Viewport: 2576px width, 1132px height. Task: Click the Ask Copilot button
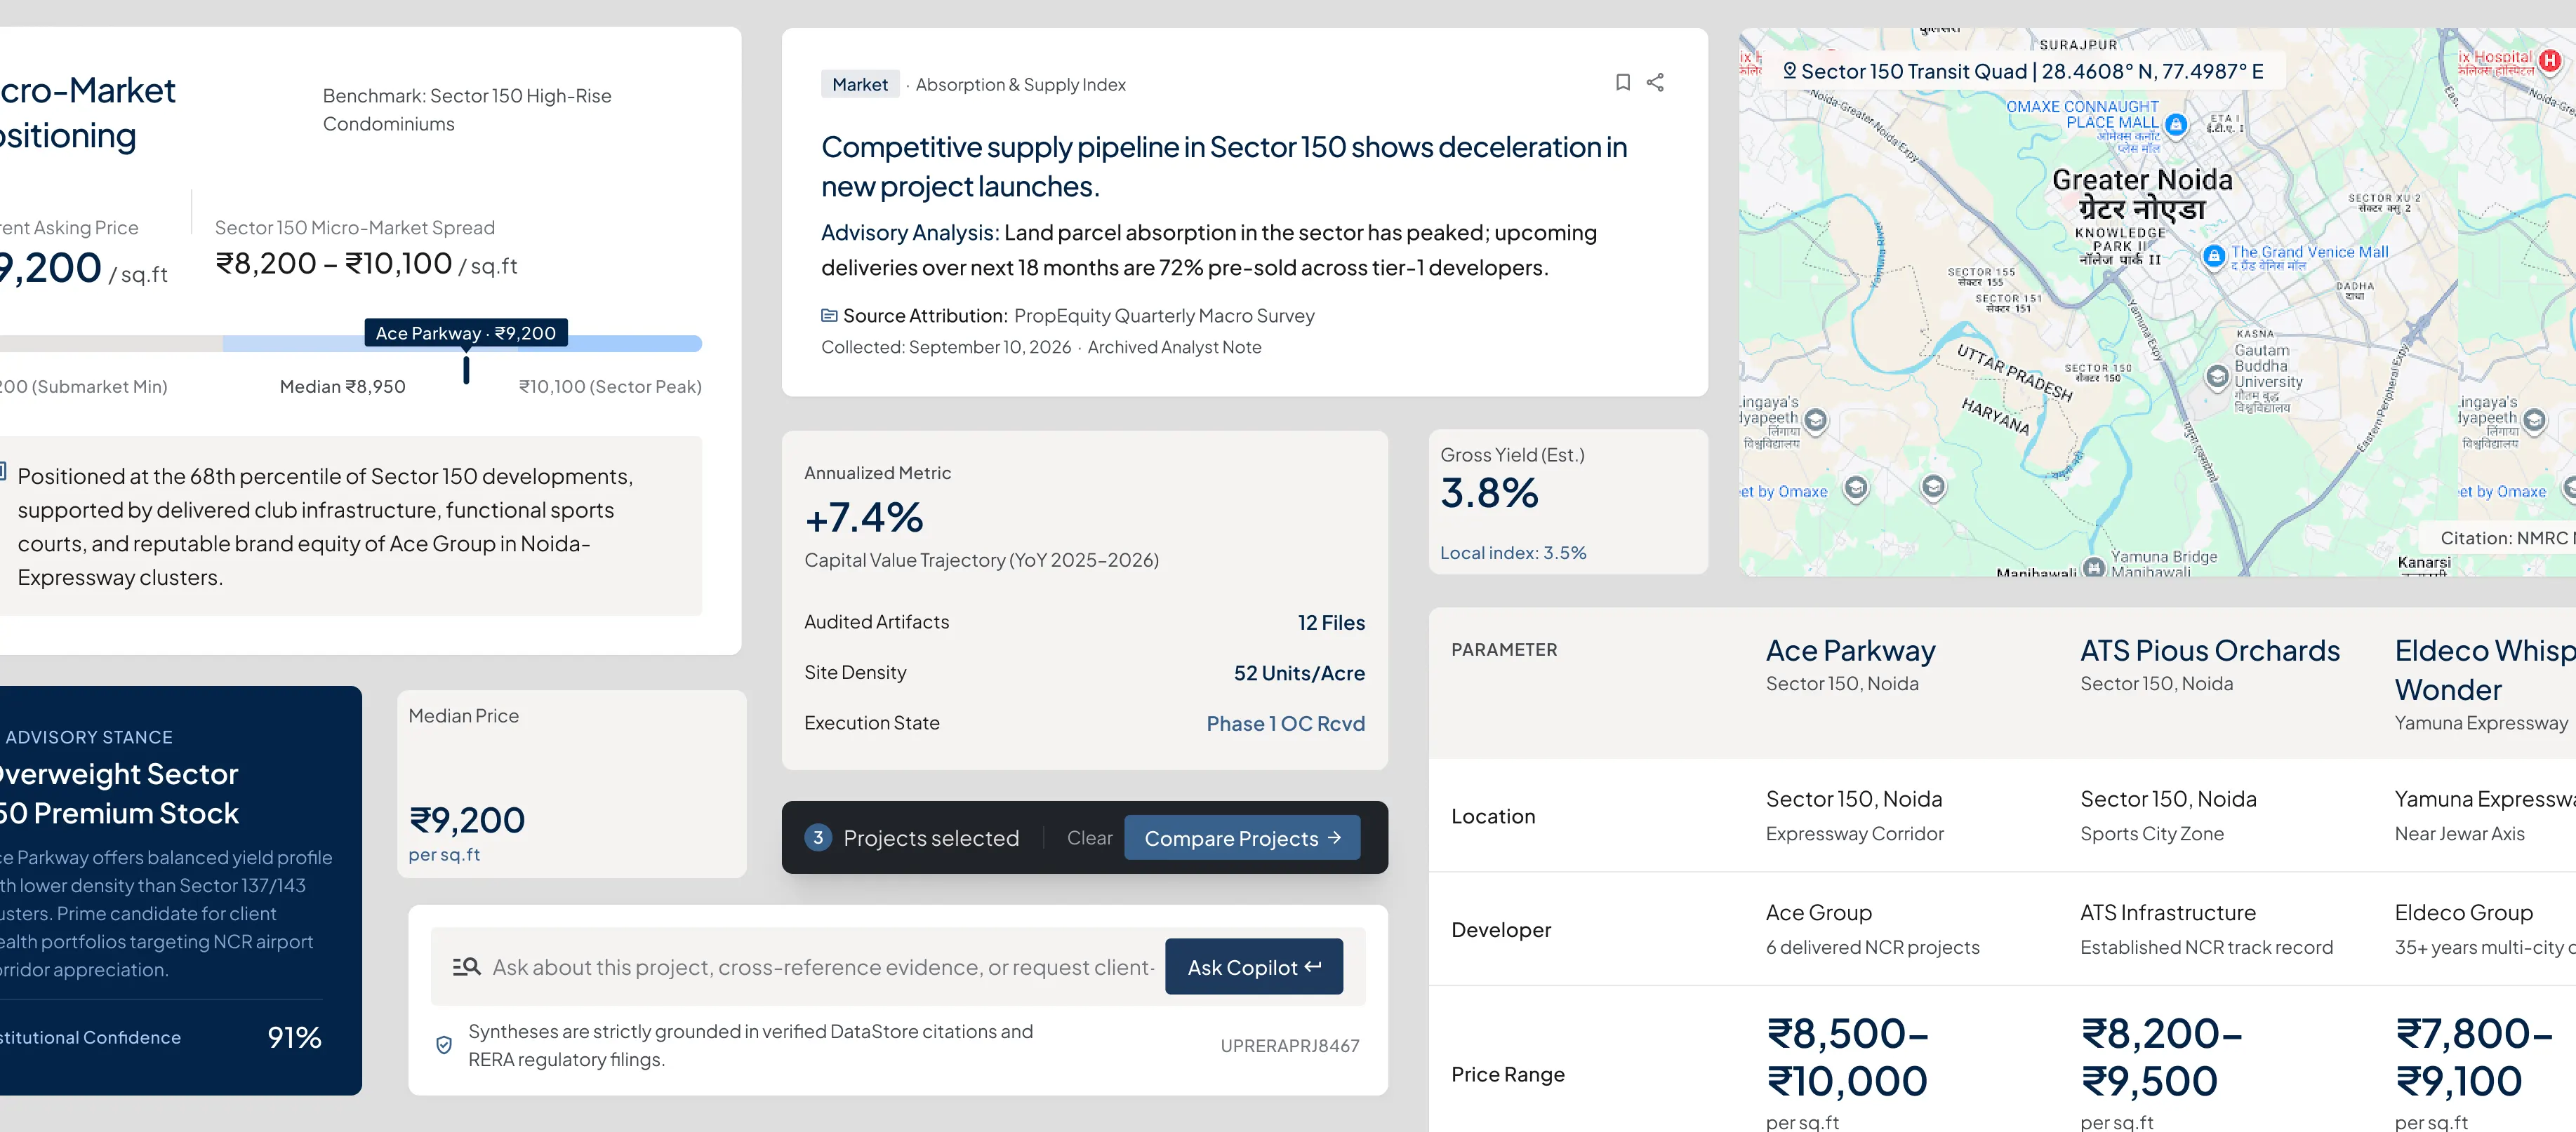(x=1253, y=966)
